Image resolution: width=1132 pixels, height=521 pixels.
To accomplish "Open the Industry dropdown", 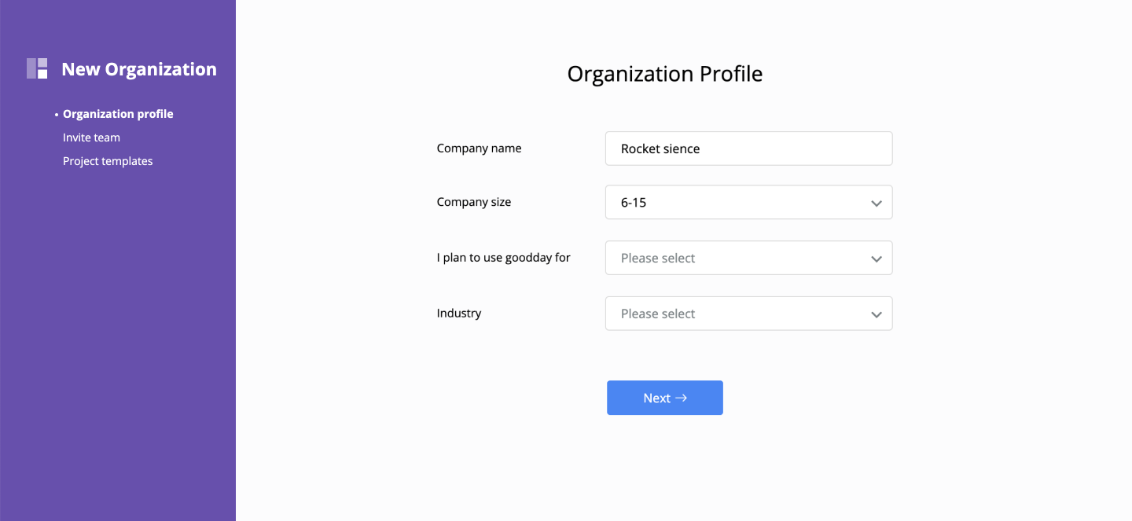I will (748, 314).
